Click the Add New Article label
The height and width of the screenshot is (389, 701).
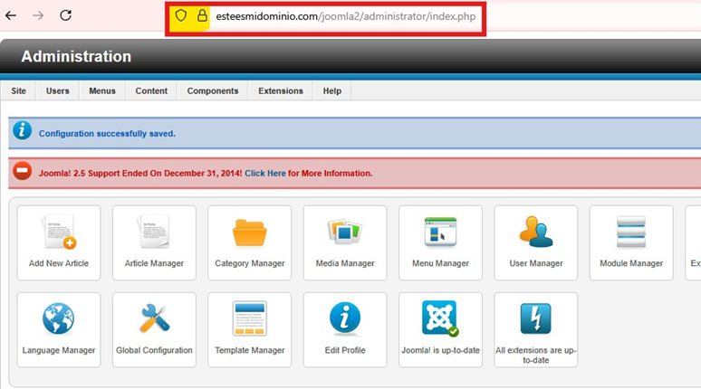(59, 263)
